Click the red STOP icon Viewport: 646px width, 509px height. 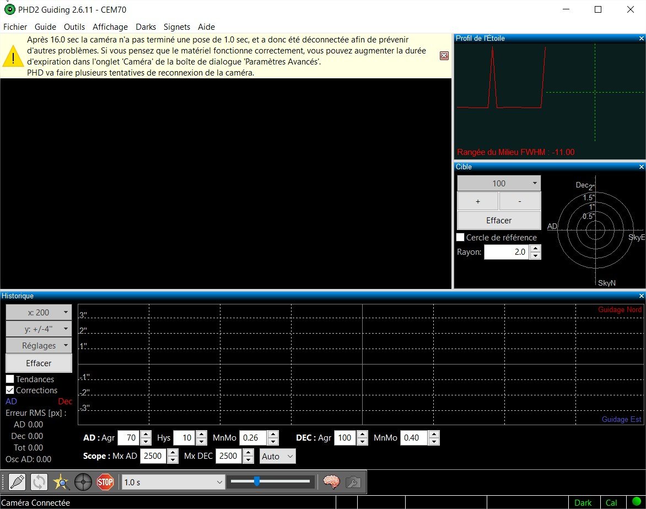[x=105, y=482]
